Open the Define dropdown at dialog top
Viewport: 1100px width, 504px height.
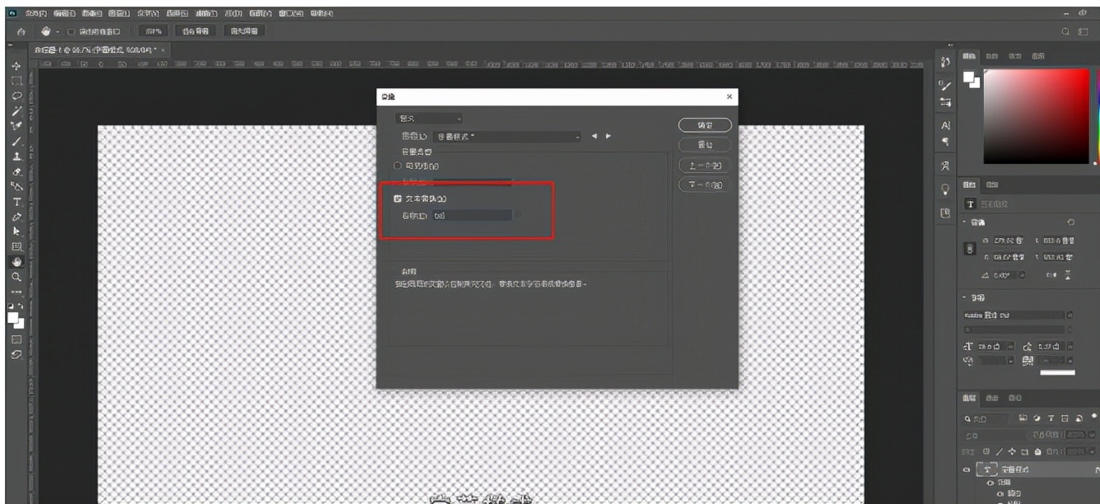pyautogui.click(x=429, y=119)
